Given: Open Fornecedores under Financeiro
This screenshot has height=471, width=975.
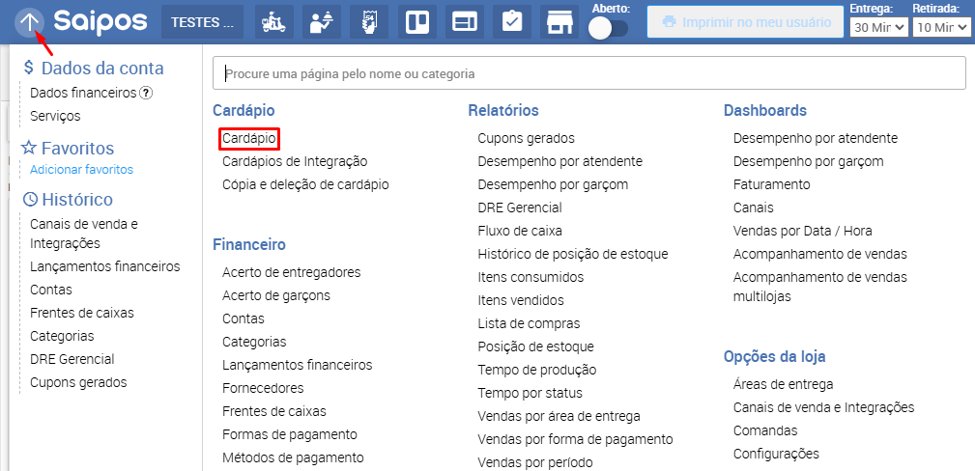Looking at the screenshot, I should coord(263,388).
